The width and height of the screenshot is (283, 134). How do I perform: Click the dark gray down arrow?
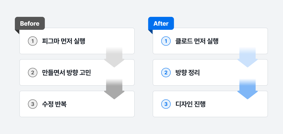click(114, 90)
